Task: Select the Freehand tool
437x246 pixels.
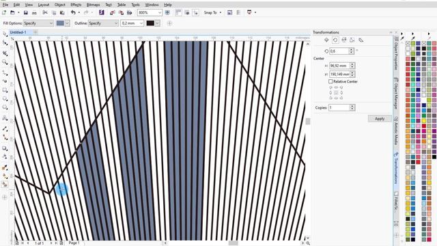Action: click(x=5, y=73)
